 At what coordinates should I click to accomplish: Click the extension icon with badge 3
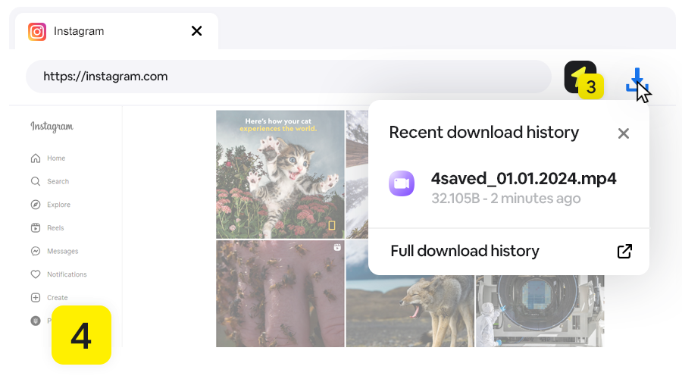pyautogui.click(x=580, y=77)
